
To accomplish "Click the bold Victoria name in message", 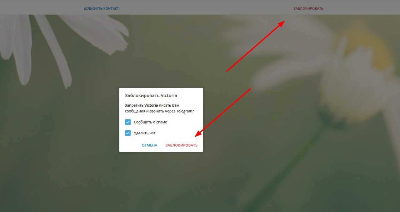I will click(x=151, y=105).
